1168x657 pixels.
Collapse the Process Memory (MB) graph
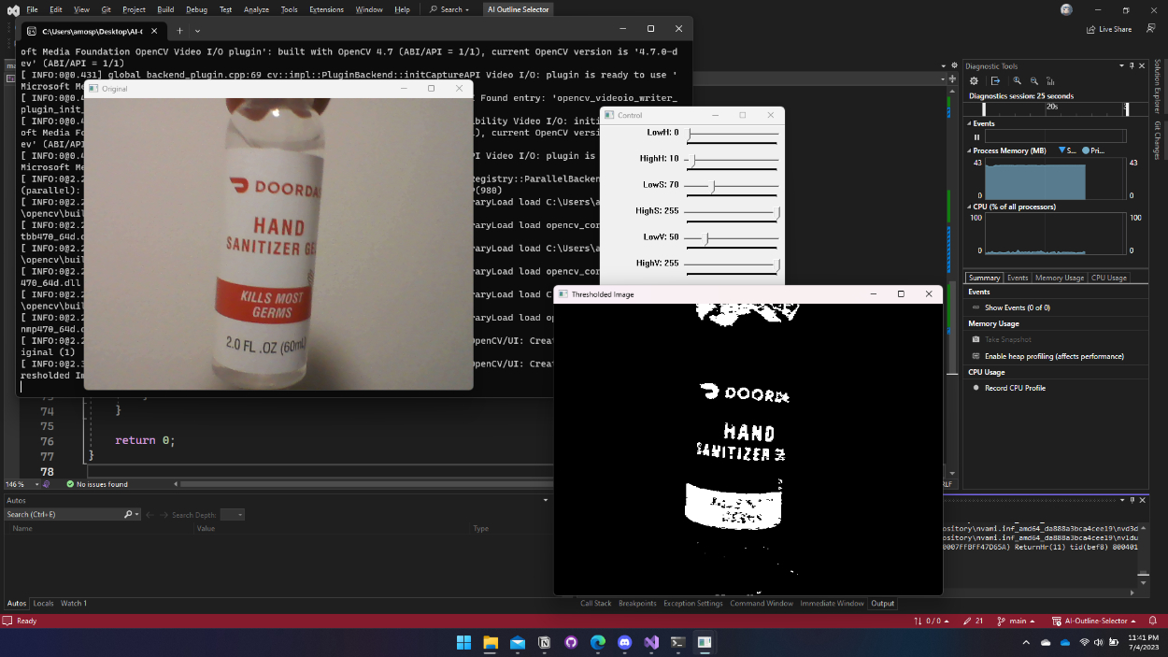[969, 150]
